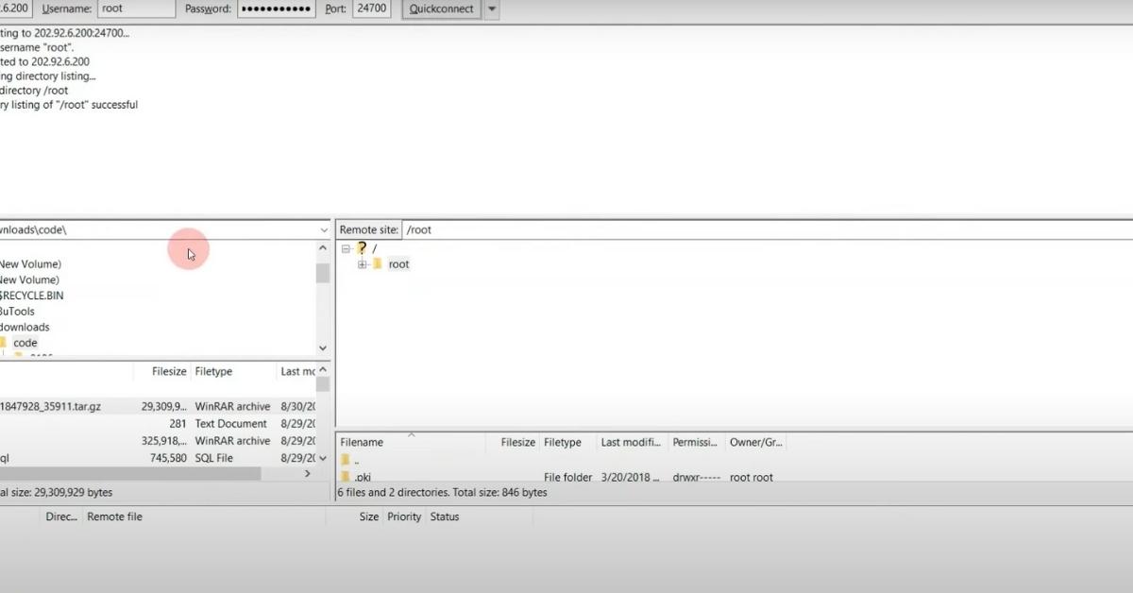The image size is (1133, 593).
Task: Select BuTools in the local tree
Action: tap(17, 312)
